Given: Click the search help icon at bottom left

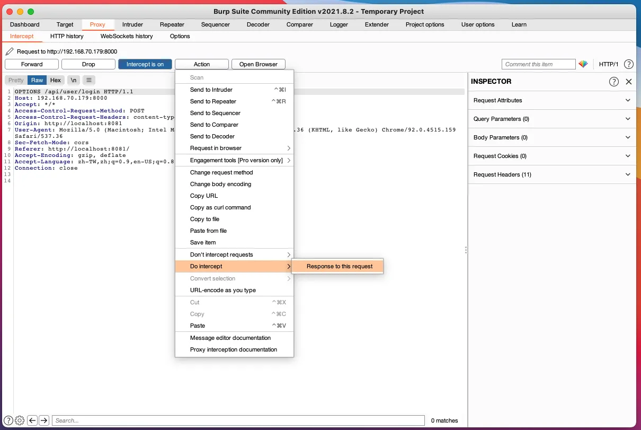Looking at the screenshot, I should [8, 420].
